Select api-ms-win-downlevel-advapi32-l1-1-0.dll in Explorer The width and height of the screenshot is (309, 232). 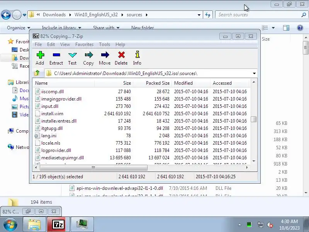tap(119, 188)
